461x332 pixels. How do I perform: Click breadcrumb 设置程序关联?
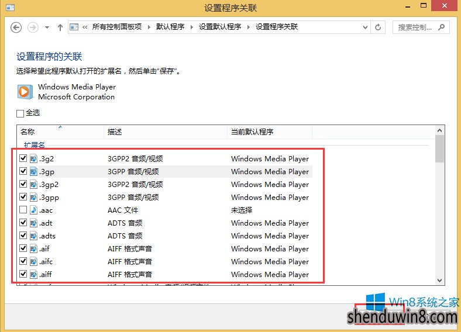[x=276, y=27]
